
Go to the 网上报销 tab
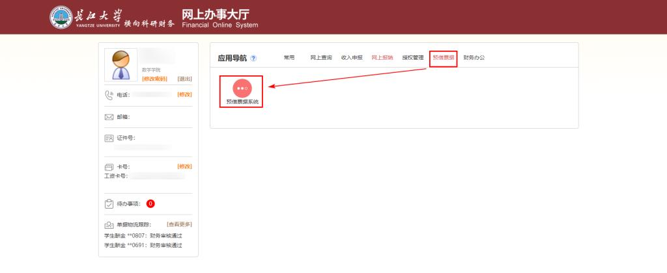pyautogui.click(x=382, y=58)
